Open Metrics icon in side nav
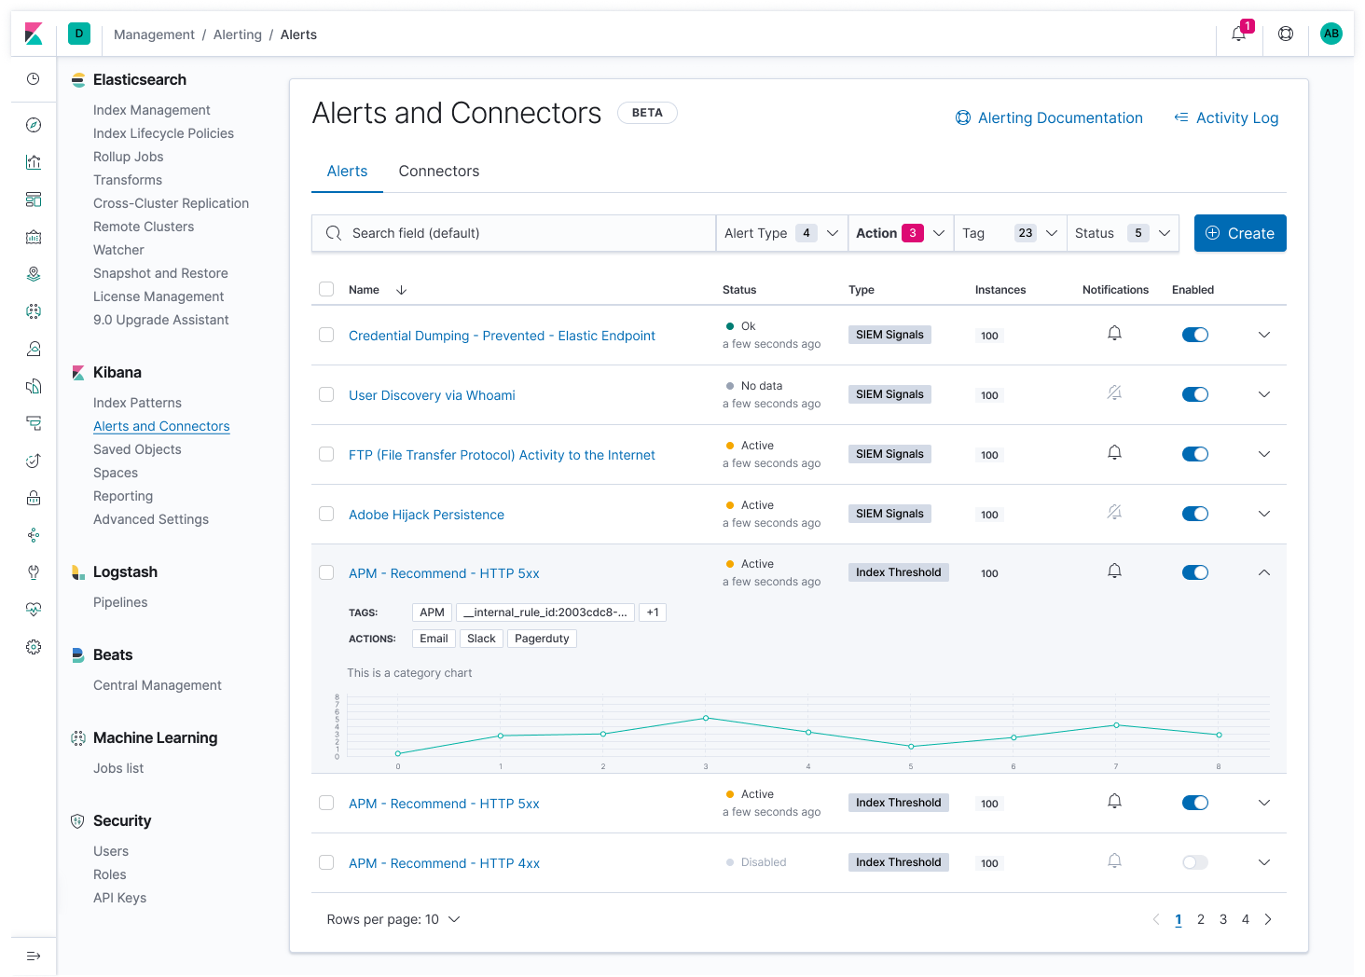 [34, 349]
